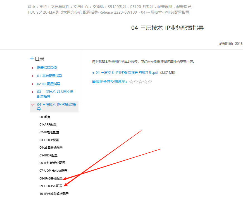Click the 发布时间 publish date text
The height and width of the screenshot is (199, 243).
[231, 44]
